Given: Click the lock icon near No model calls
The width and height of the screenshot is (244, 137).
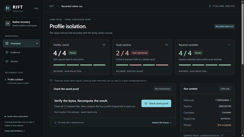Looking at the screenshot, I should (55, 123).
